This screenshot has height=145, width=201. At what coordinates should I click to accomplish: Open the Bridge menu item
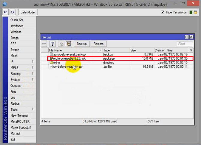pyautogui.click(x=22, y=38)
